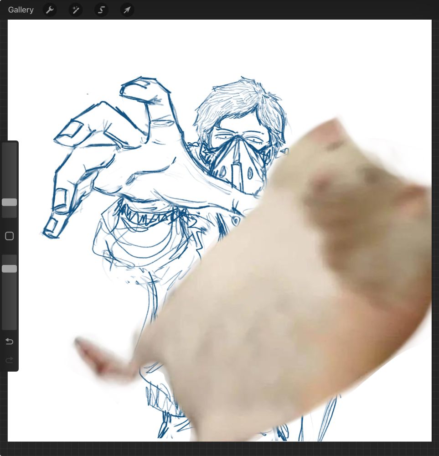Screen dimensions: 439x456
Task: Click the brush size slider handle
Action: (9, 202)
